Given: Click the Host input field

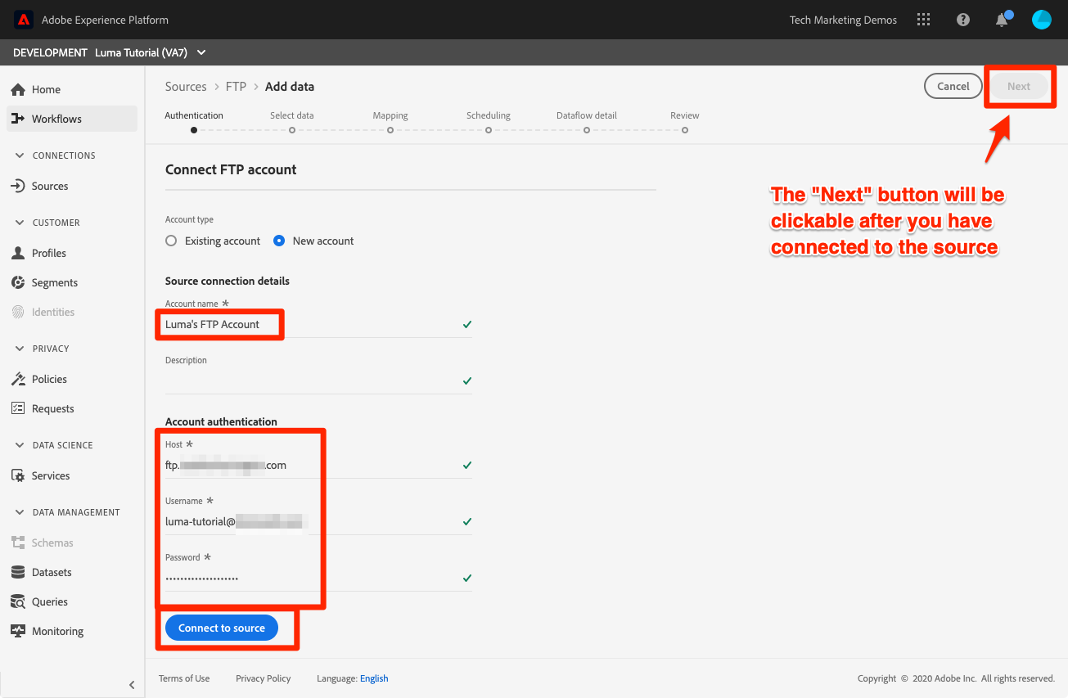Looking at the screenshot, I should [318, 466].
